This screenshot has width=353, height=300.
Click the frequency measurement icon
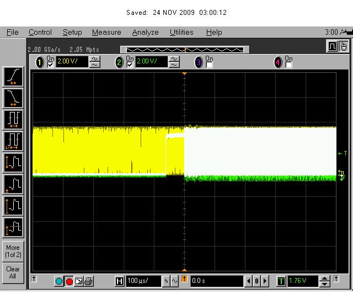pyautogui.click(x=13, y=141)
